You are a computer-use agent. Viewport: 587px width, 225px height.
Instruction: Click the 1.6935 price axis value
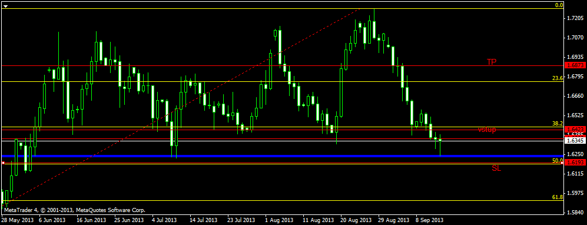(x=576, y=57)
